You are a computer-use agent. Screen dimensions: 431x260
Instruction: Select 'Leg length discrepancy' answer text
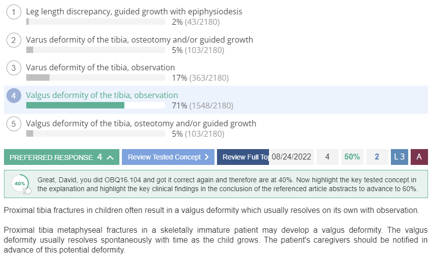[69, 11]
